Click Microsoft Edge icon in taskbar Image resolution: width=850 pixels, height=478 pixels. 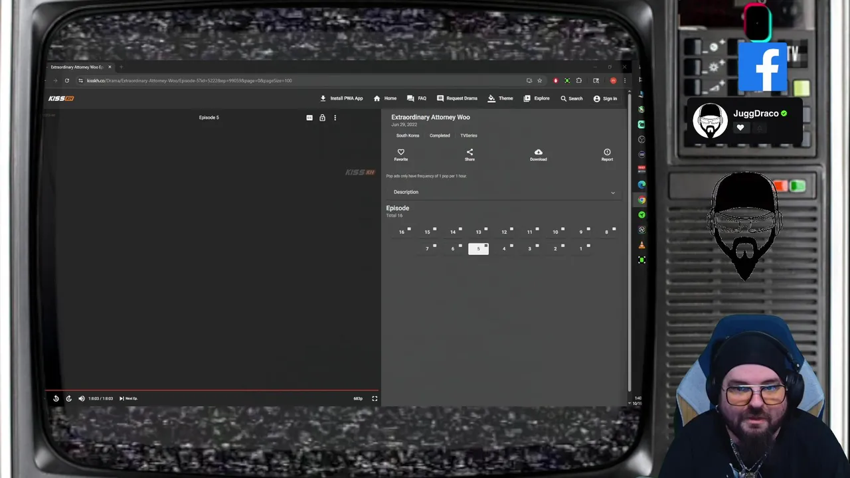[x=641, y=185]
